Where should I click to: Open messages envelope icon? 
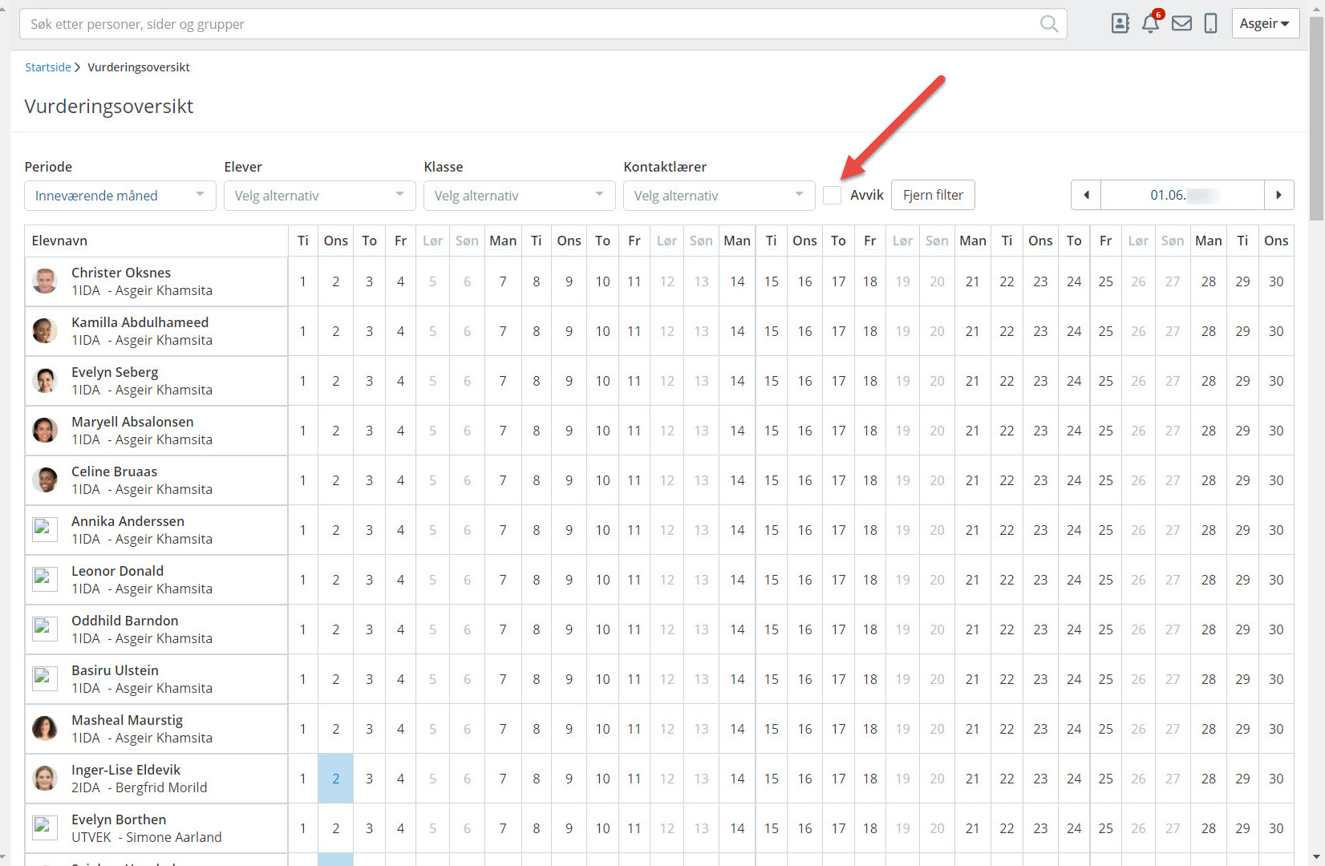tap(1181, 24)
